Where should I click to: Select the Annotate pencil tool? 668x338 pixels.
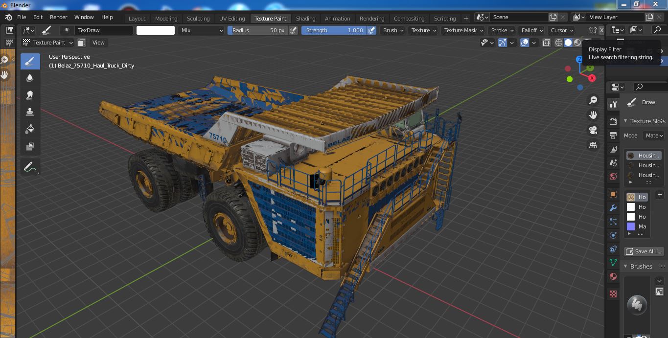pyautogui.click(x=30, y=167)
